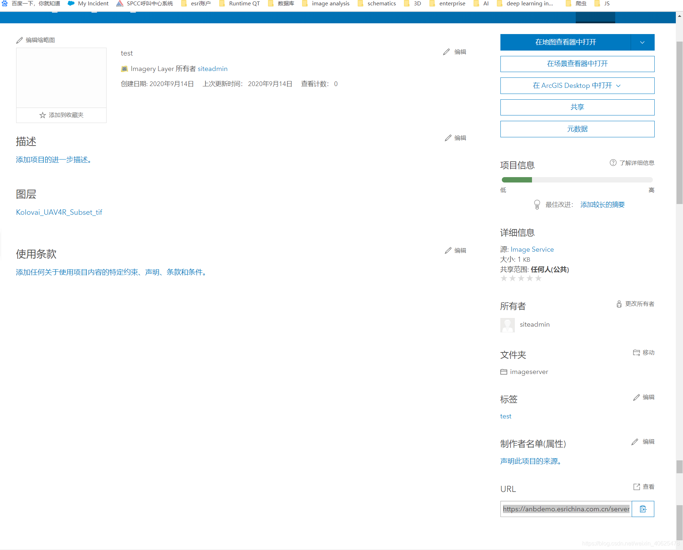
Task: Click the 共享 button
Action: 578,107
